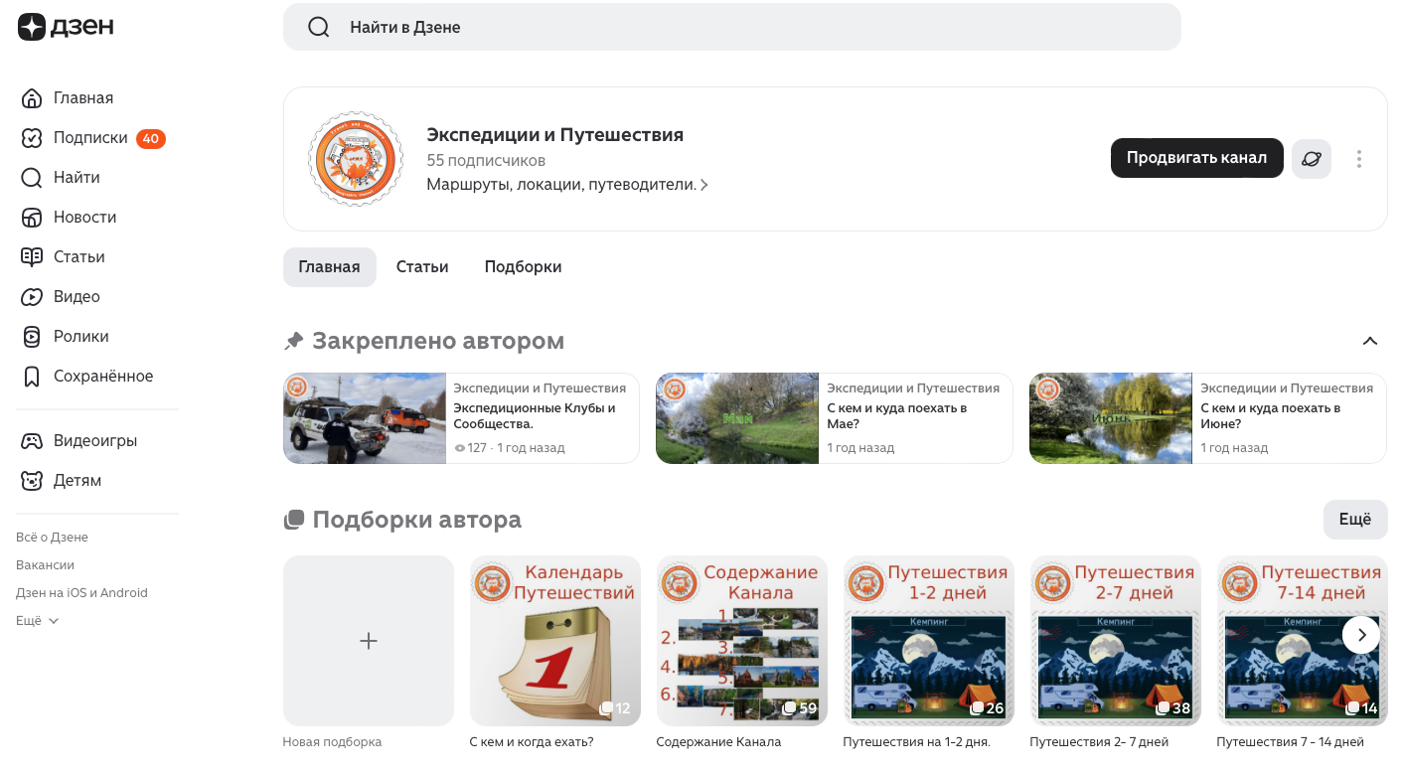Image resolution: width=1403 pixels, height=776 pixels.
Task: Click the Ещё button in Подборки автора
Action: click(1355, 519)
